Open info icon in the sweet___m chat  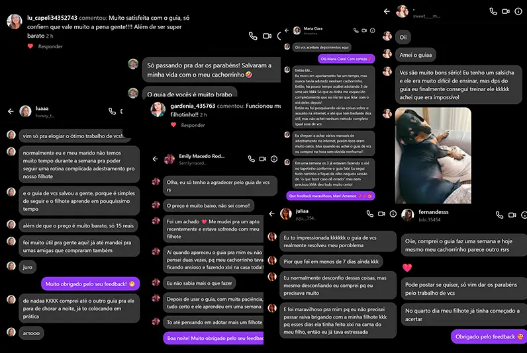click(518, 11)
